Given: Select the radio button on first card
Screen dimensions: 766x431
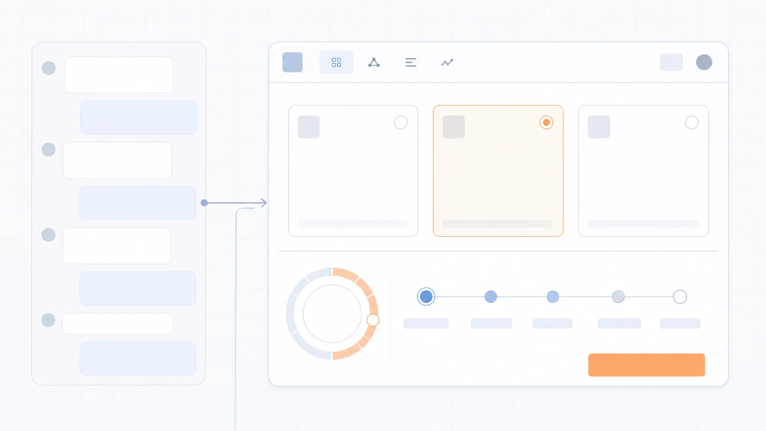Looking at the screenshot, I should pos(400,122).
